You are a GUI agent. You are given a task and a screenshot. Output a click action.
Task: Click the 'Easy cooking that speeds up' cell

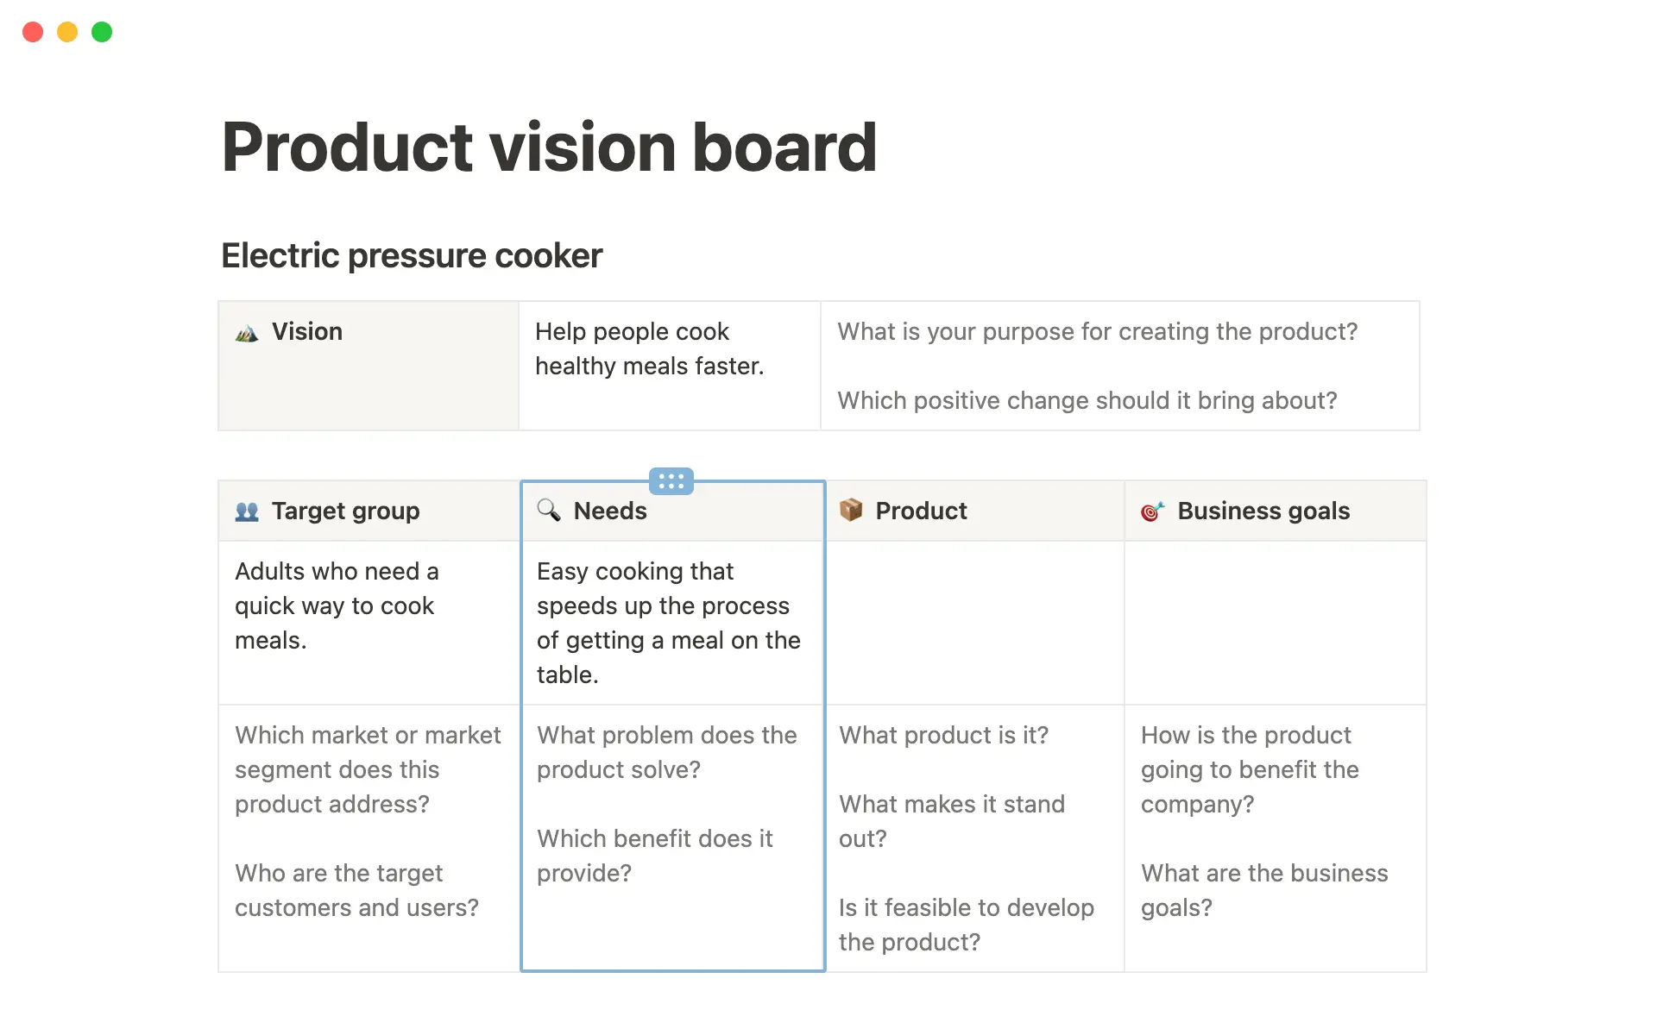pos(669,623)
